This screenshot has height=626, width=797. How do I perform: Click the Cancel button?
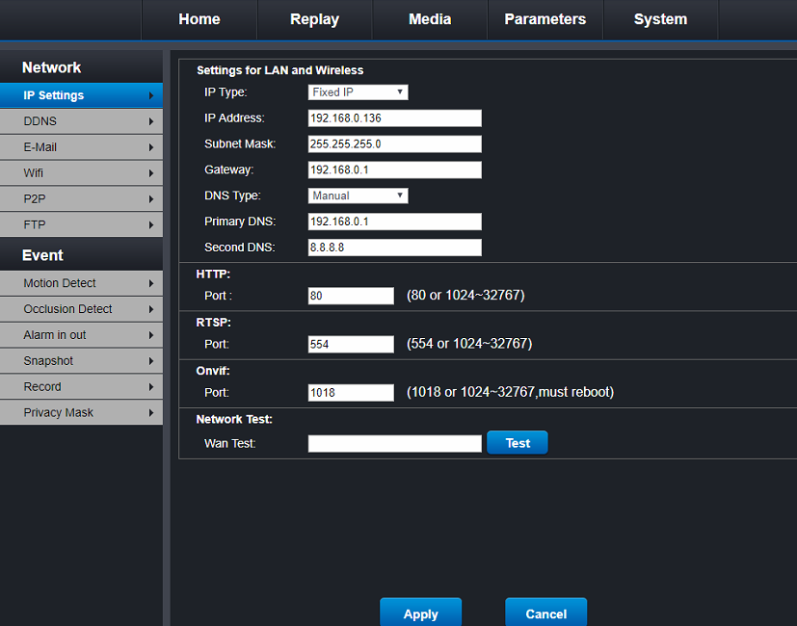click(545, 613)
